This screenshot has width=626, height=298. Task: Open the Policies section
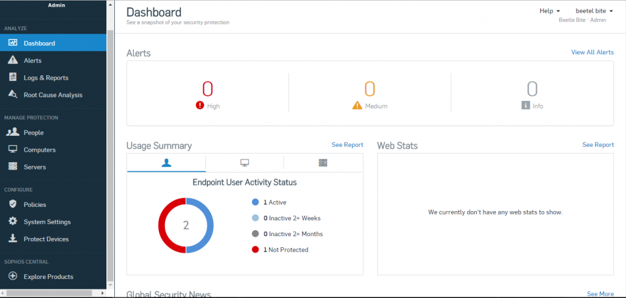53,204
